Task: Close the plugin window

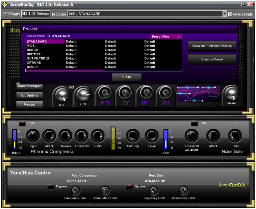Action: click(250, 4)
